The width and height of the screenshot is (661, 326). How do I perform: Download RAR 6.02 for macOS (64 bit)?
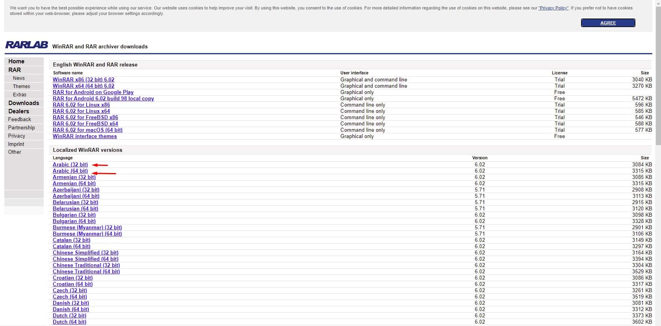coord(87,130)
